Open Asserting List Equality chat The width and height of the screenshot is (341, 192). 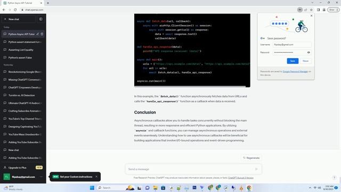pos(23,50)
